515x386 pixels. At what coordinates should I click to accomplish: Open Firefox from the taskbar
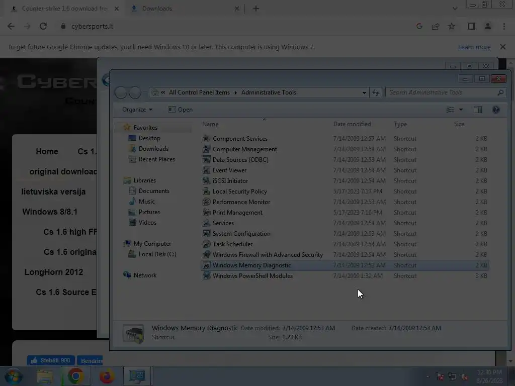click(x=107, y=376)
